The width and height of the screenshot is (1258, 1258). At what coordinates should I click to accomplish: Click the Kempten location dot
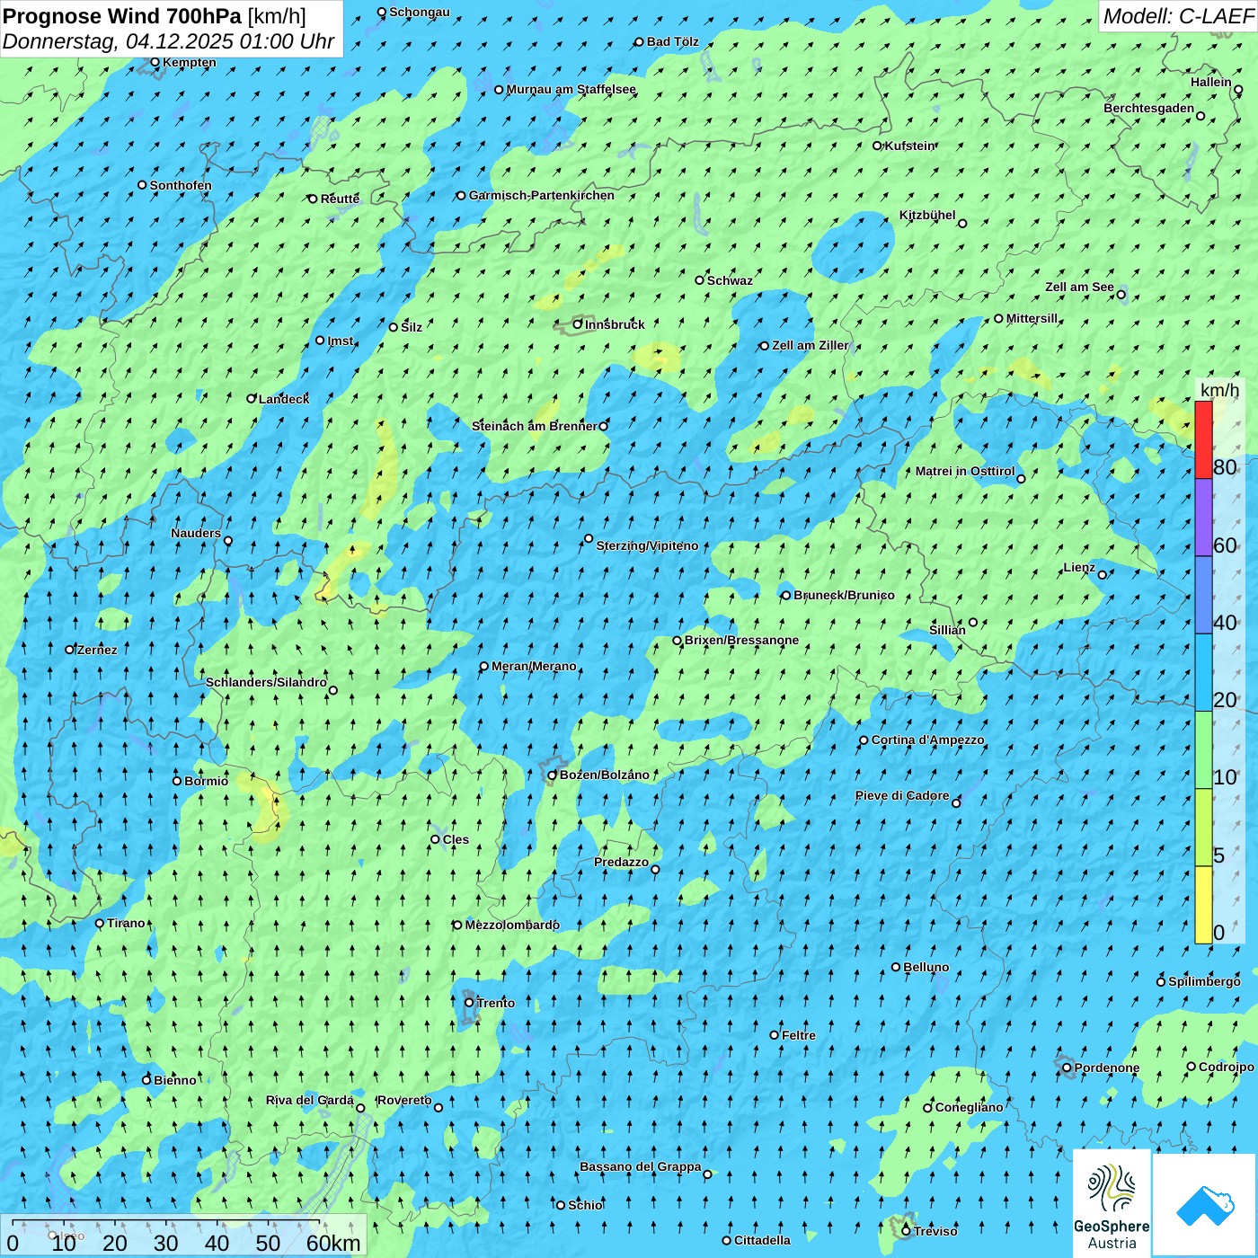click(155, 63)
